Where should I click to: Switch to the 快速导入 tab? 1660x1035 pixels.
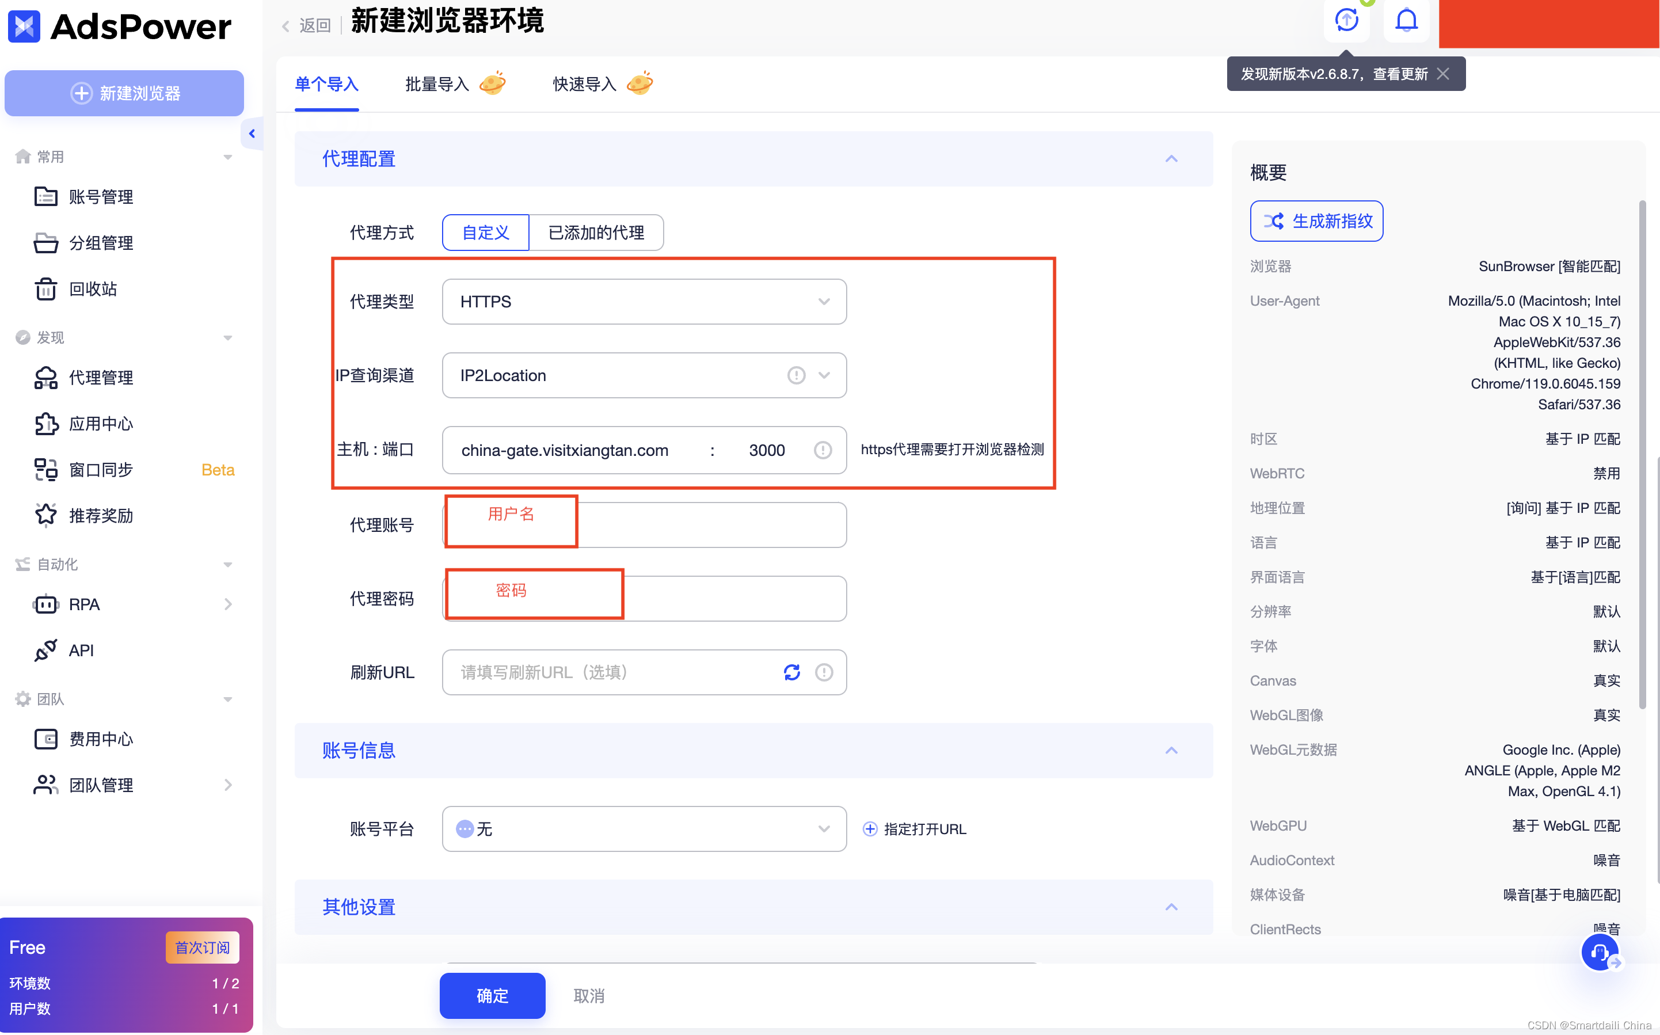584,84
